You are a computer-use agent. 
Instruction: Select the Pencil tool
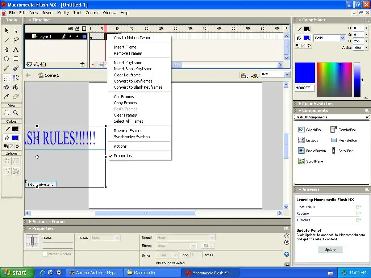(7, 68)
